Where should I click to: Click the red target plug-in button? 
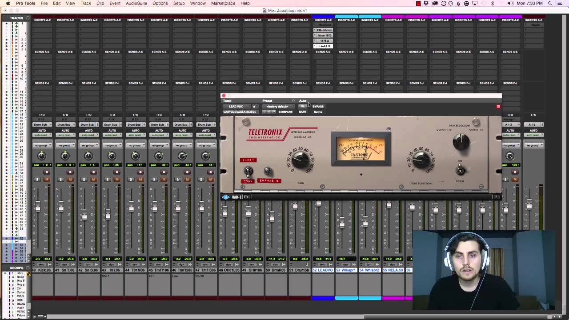(498, 107)
